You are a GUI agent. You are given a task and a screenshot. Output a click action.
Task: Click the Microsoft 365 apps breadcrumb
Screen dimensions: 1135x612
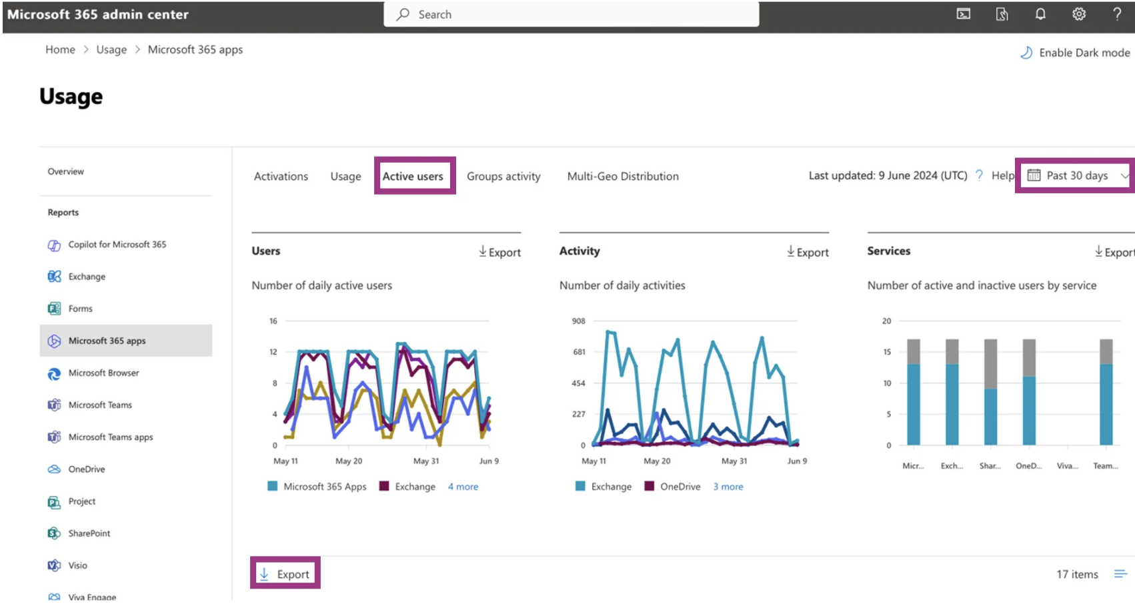[195, 49]
